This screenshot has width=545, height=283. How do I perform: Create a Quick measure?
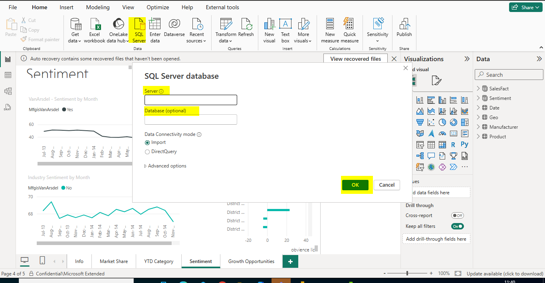350,30
